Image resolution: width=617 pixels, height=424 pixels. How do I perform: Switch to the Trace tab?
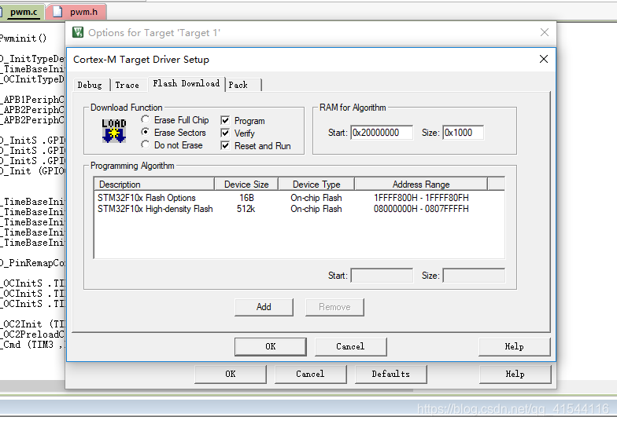(x=127, y=85)
